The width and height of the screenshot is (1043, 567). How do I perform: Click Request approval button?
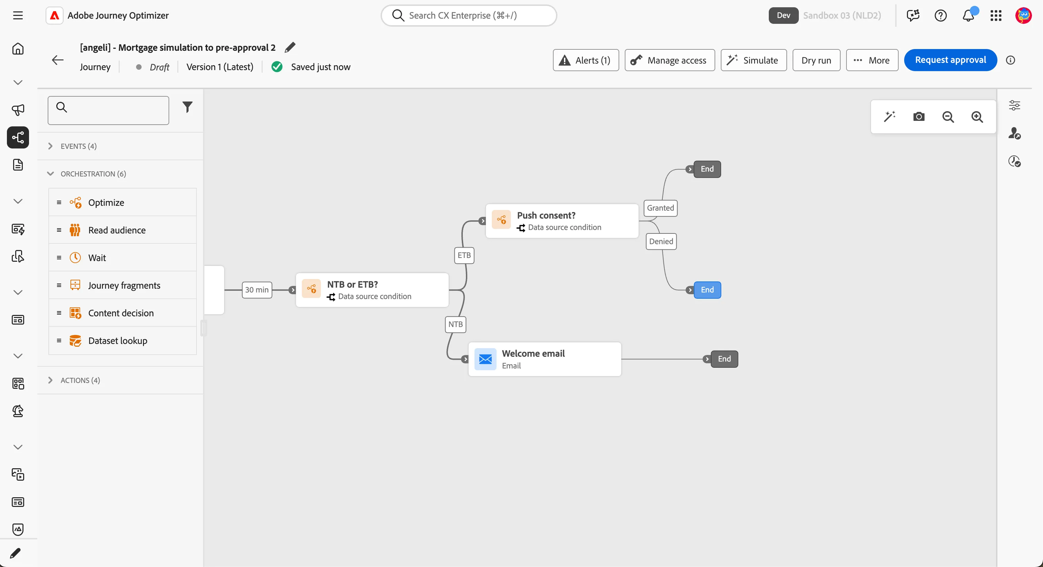[950, 60]
